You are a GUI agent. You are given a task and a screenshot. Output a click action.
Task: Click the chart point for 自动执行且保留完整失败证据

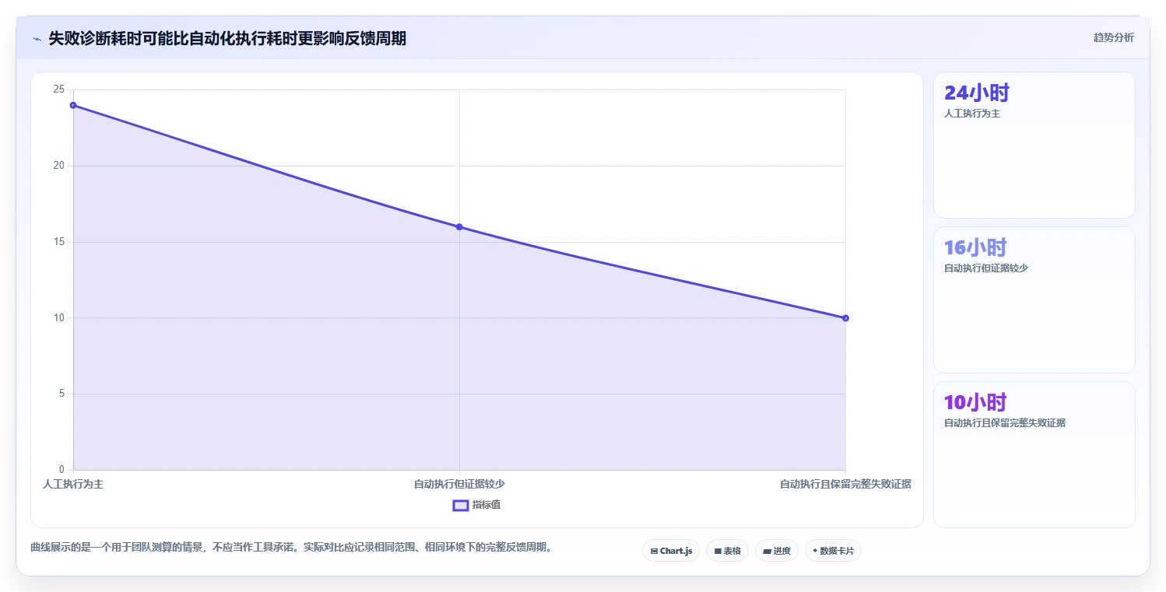click(x=845, y=318)
